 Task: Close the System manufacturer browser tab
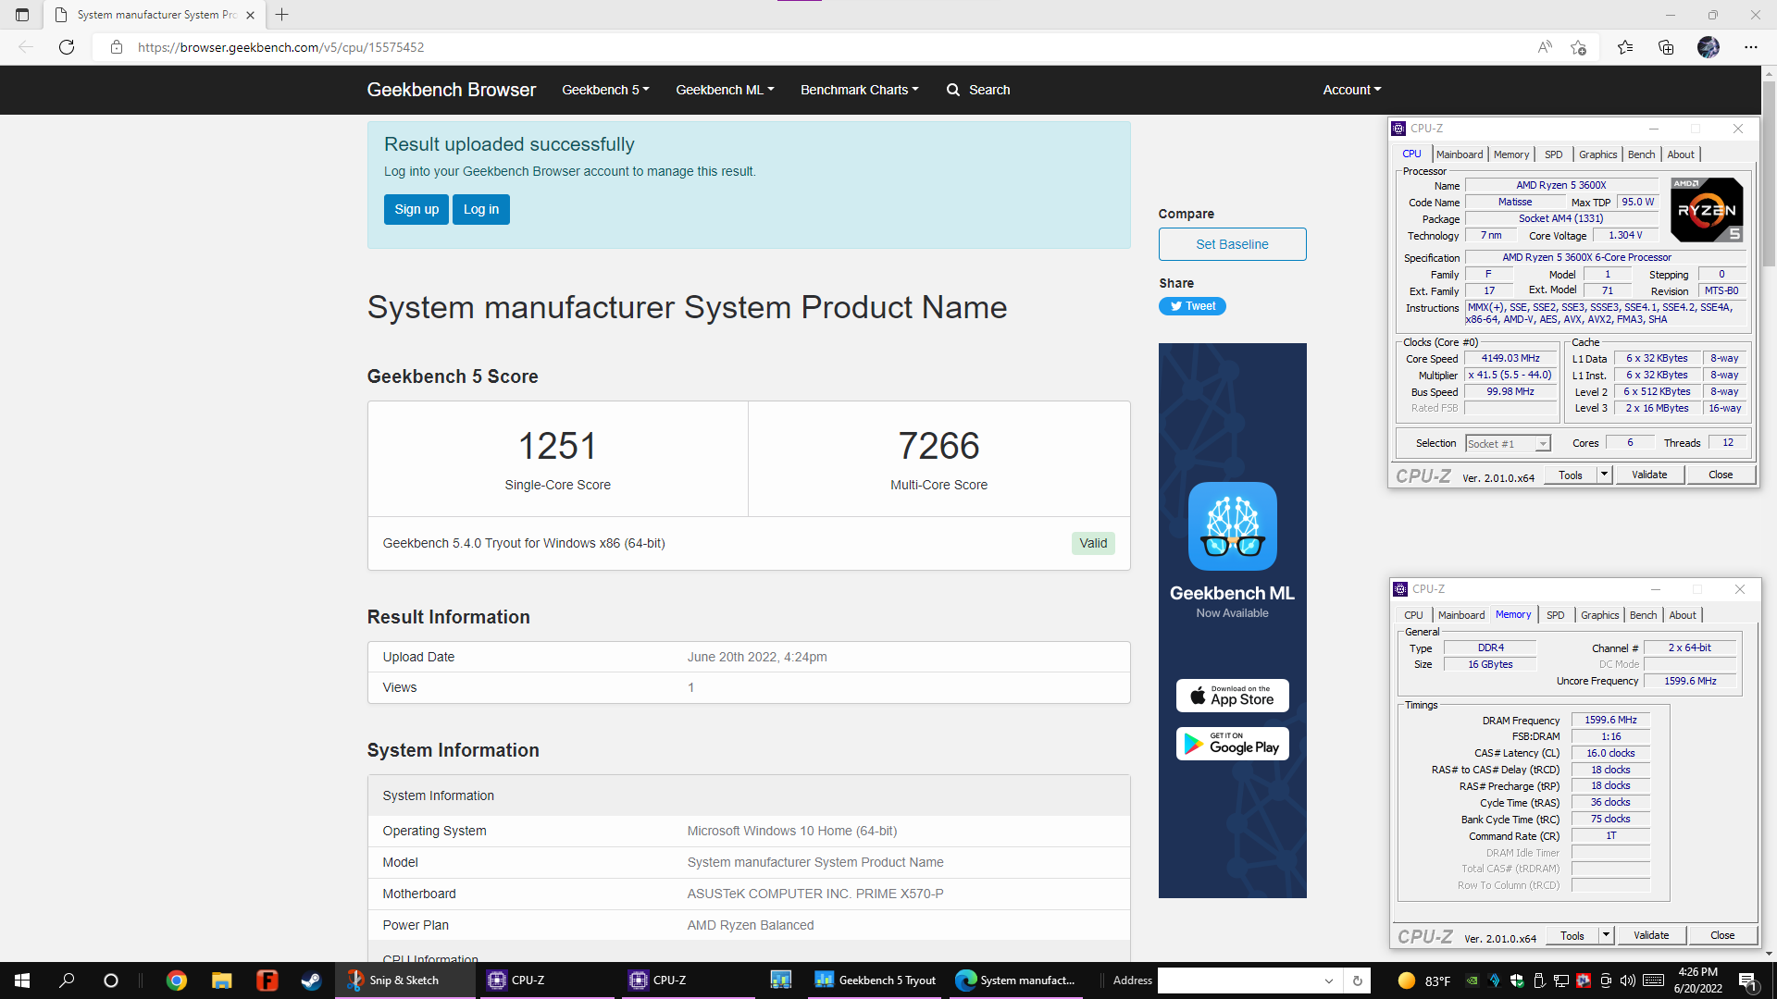(250, 15)
